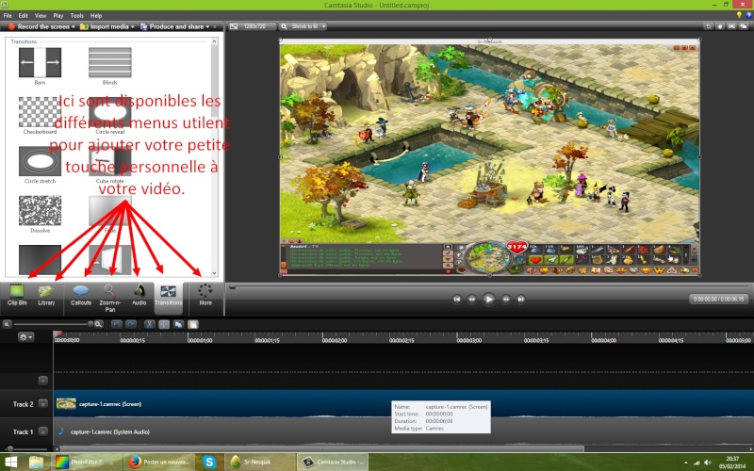Select capture-1.camrec (Screen) clip on Track 2

tap(403, 404)
